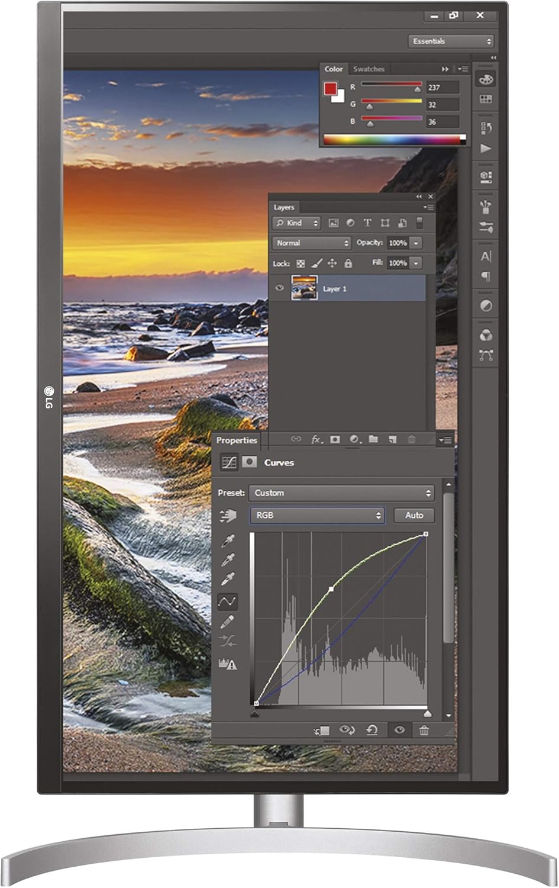Toggle the adjustment visibility eye in Properties
Image resolution: width=559 pixels, height=888 pixels.
399,730
